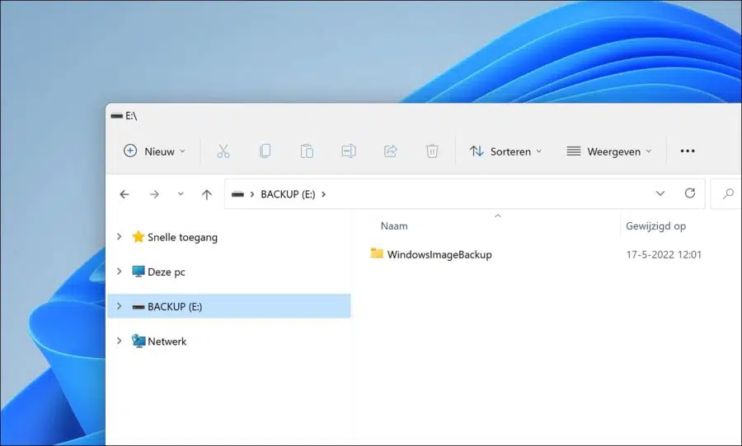The width and height of the screenshot is (742, 446).
Task: Click BACKUP (E:) in the address bar
Action: click(x=288, y=194)
